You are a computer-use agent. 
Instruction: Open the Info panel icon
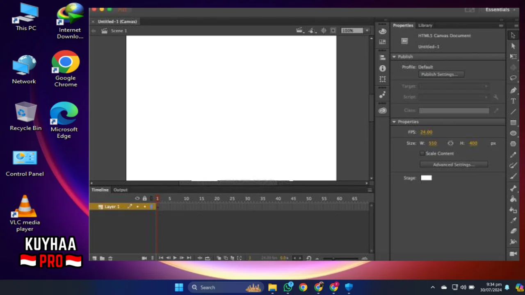382,68
